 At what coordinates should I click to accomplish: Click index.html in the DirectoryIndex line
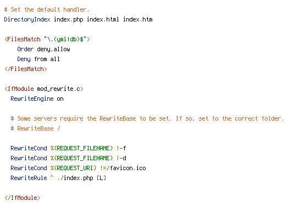(x=103, y=19)
